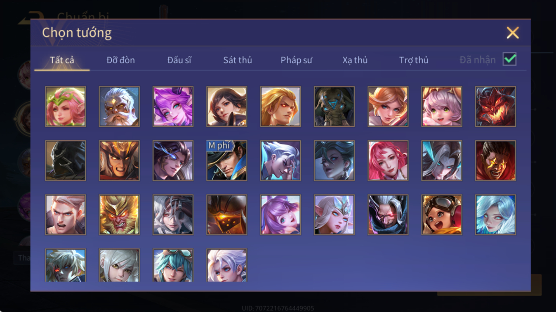Choose the red-haired woman hero portrait
556x312 pixels.
tap(388, 161)
